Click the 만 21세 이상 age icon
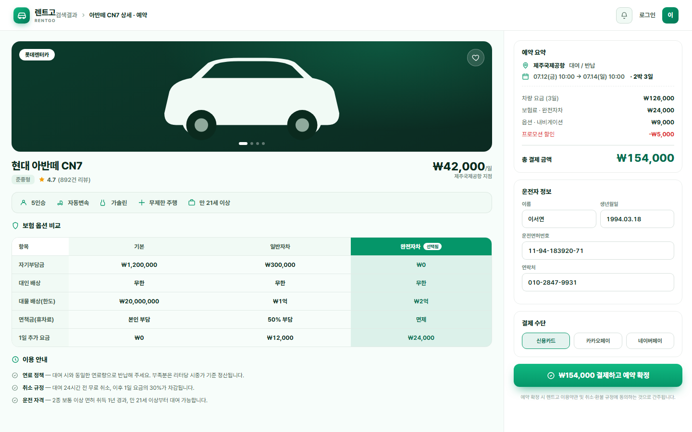 pyautogui.click(x=192, y=203)
